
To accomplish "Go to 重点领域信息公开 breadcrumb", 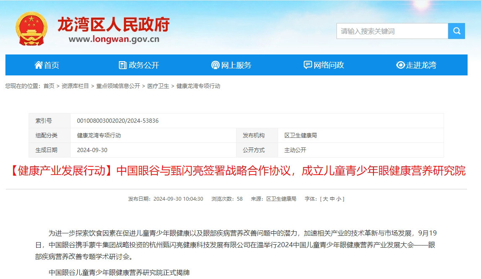I will pyautogui.click(x=118, y=86).
